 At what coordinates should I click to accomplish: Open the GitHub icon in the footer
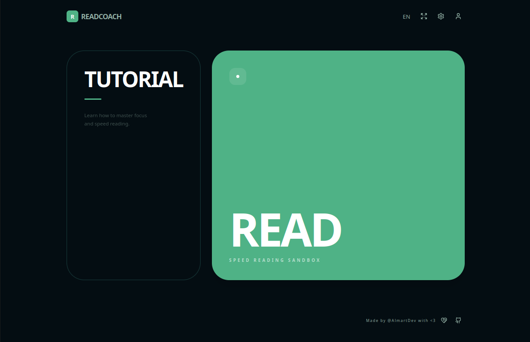(x=458, y=321)
